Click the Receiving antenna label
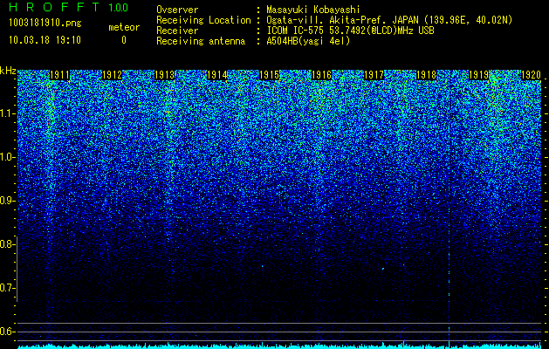The height and width of the screenshot is (349, 549). tap(201, 41)
